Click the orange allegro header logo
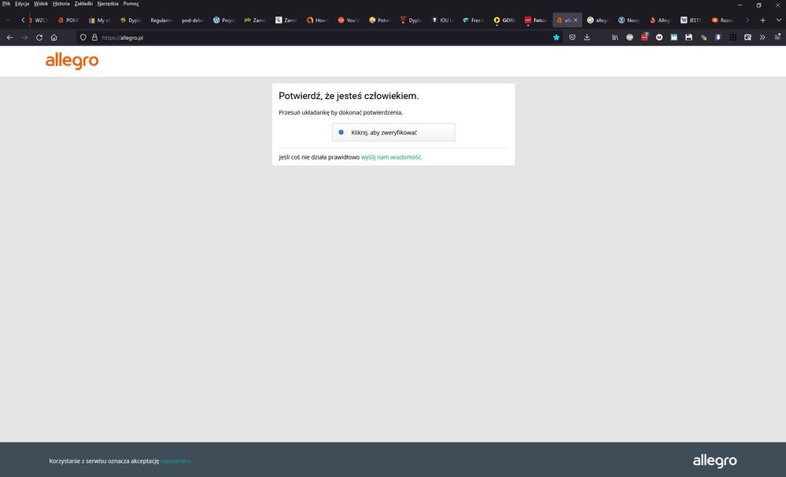 click(72, 61)
